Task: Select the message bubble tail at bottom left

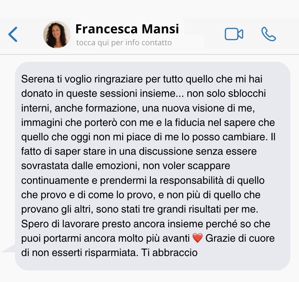Action: [8, 248]
